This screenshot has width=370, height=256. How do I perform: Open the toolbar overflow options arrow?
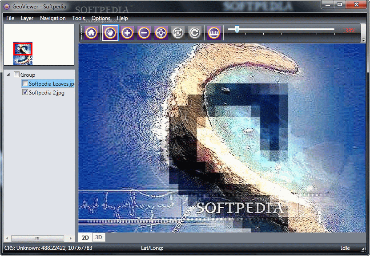(364, 40)
